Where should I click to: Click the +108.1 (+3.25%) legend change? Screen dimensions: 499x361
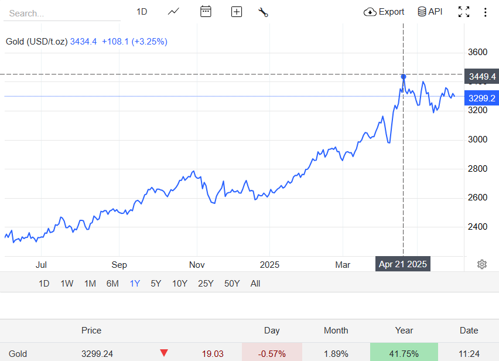pyautogui.click(x=135, y=42)
